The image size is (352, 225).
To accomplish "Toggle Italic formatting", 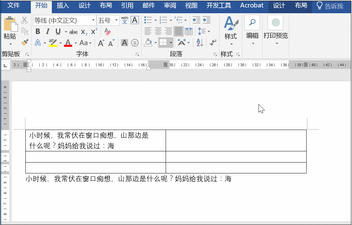I will [48, 32].
